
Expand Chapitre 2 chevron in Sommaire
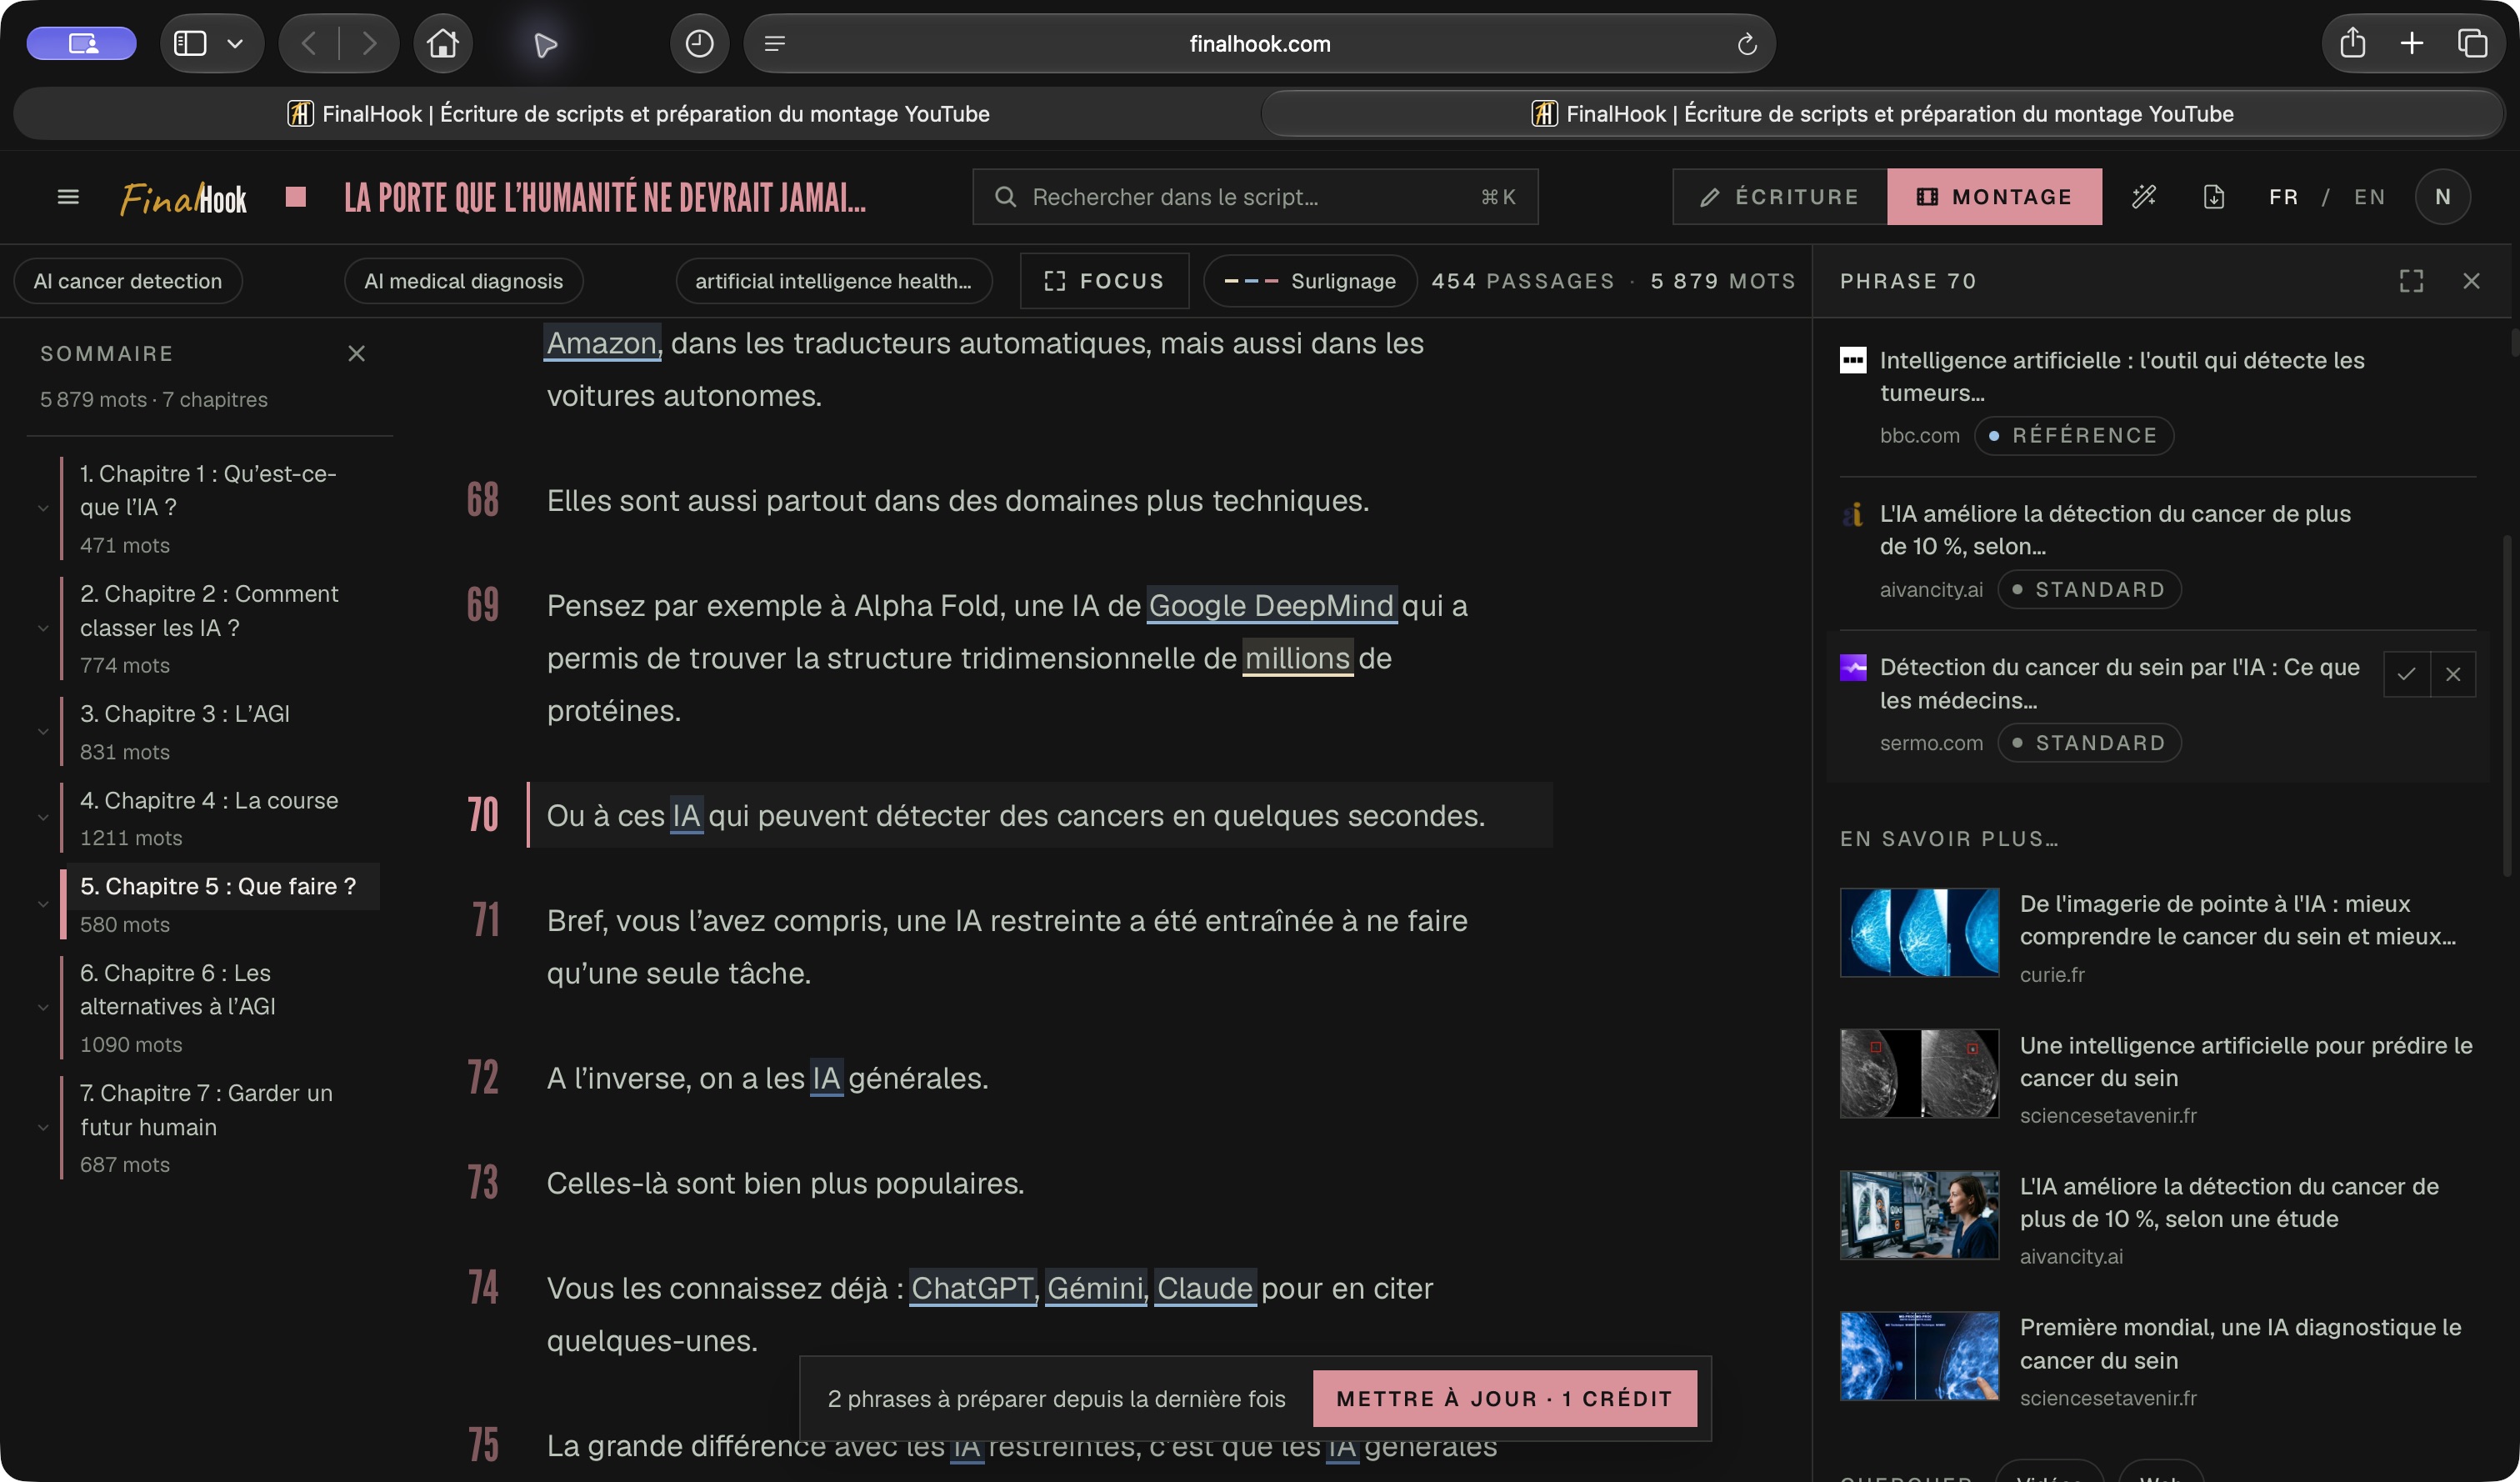tap(43, 628)
